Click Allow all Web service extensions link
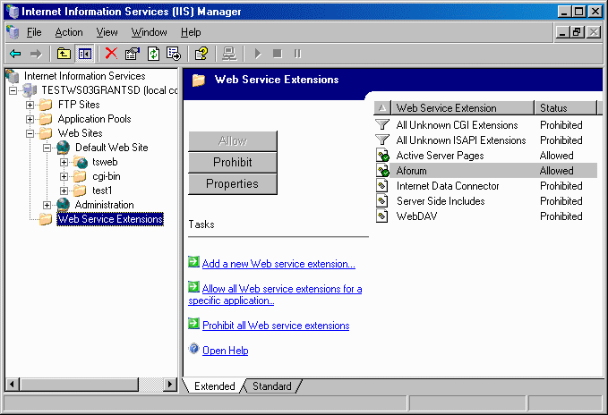Screen dimensions: 608x415 pos(275,294)
